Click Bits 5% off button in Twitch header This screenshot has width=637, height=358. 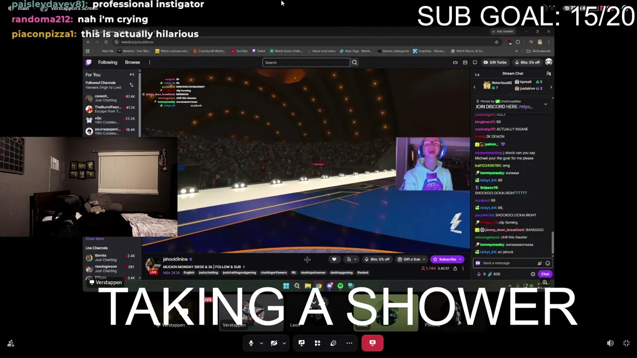pyautogui.click(x=527, y=63)
